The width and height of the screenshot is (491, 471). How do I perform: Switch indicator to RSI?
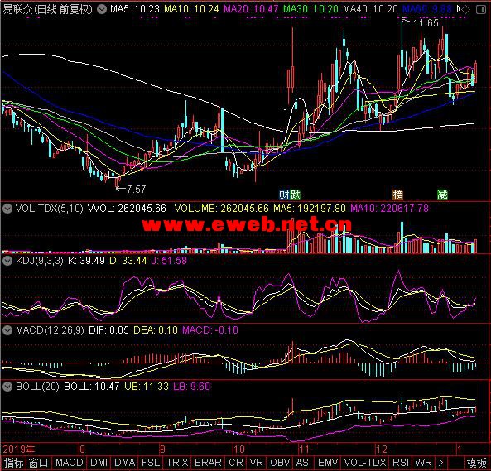pos(401,463)
